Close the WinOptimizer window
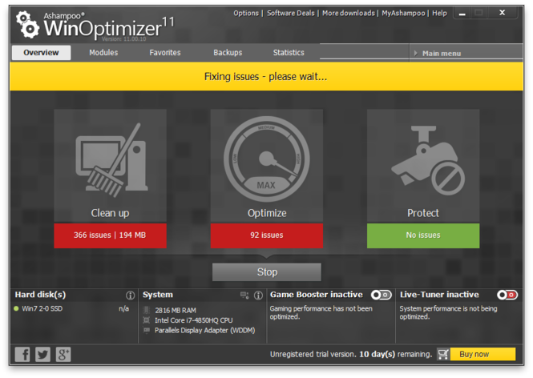 click(x=502, y=13)
